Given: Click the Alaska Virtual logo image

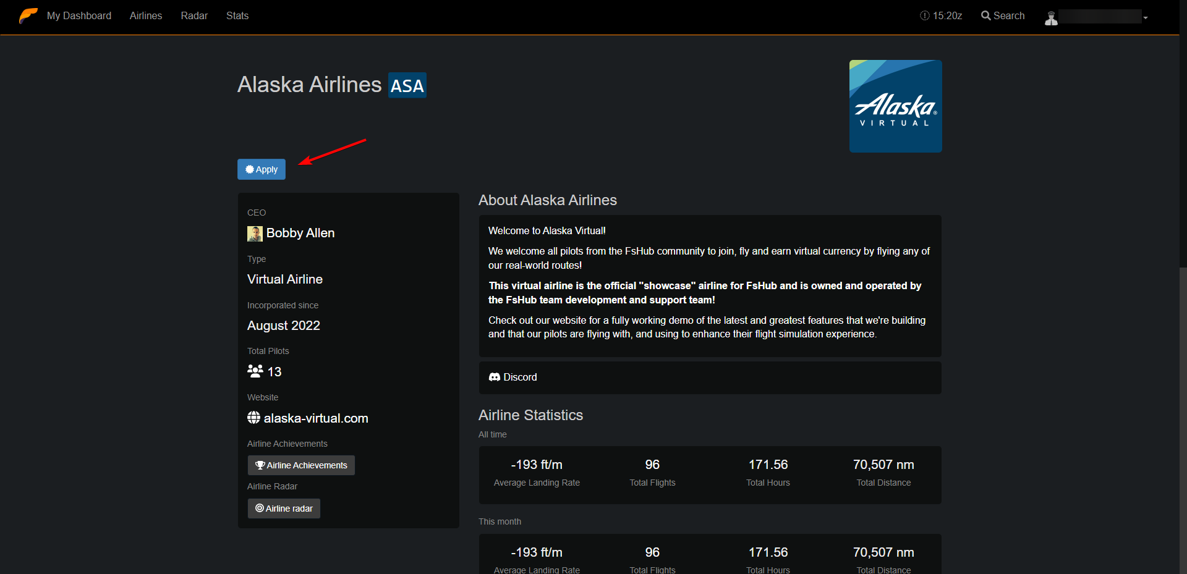Looking at the screenshot, I should click(896, 106).
